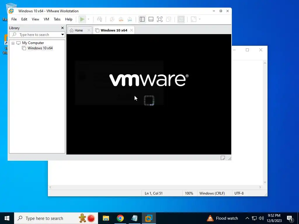Open the Windows Start menu

click(x=7, y=218)
